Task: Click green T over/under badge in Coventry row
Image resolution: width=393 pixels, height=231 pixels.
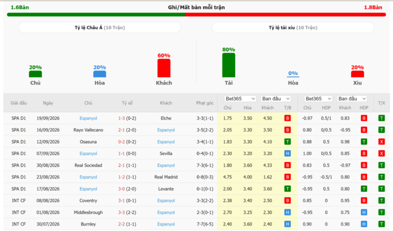Action: pos(382,200)
